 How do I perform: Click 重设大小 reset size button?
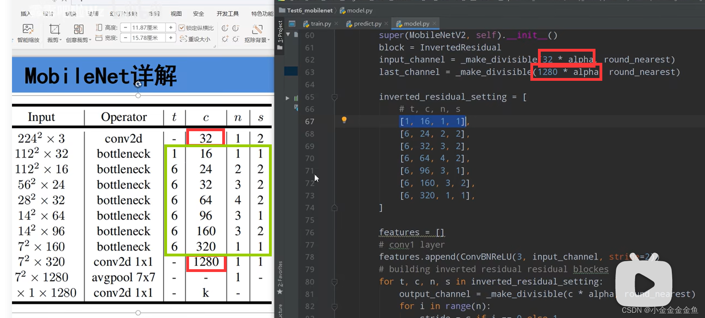click(x=195, y=39)
